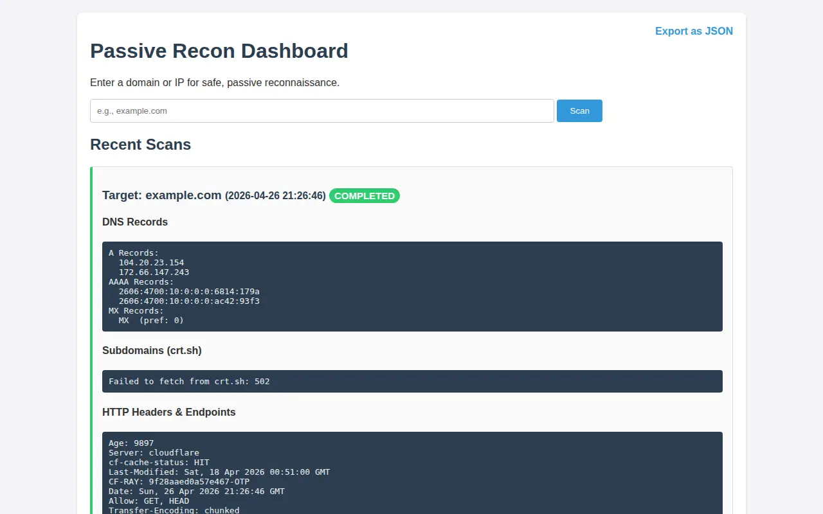
Task: Select AAAA record ending ac42:93f3
Action: pyautogui.click(x=189, y=301)
